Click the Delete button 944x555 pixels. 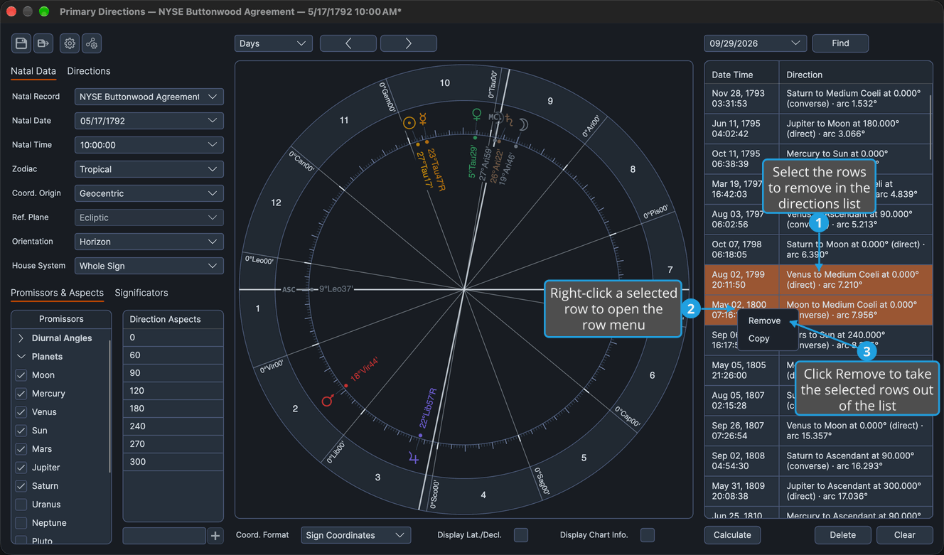point(842,535)
